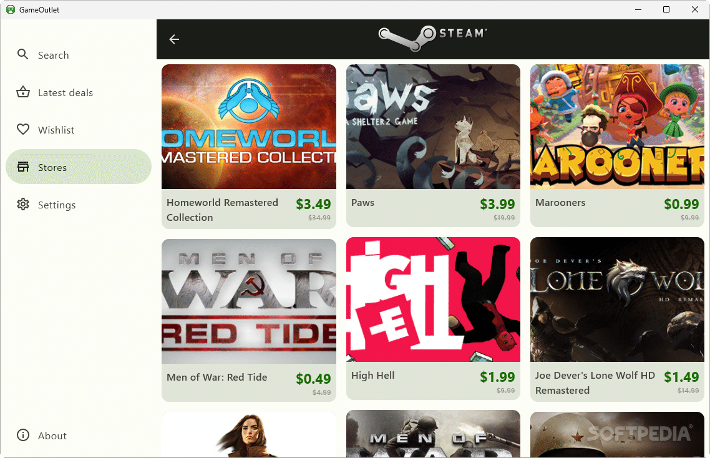Open the partially visible Men of War card in the bottom row

pos(434,434)
